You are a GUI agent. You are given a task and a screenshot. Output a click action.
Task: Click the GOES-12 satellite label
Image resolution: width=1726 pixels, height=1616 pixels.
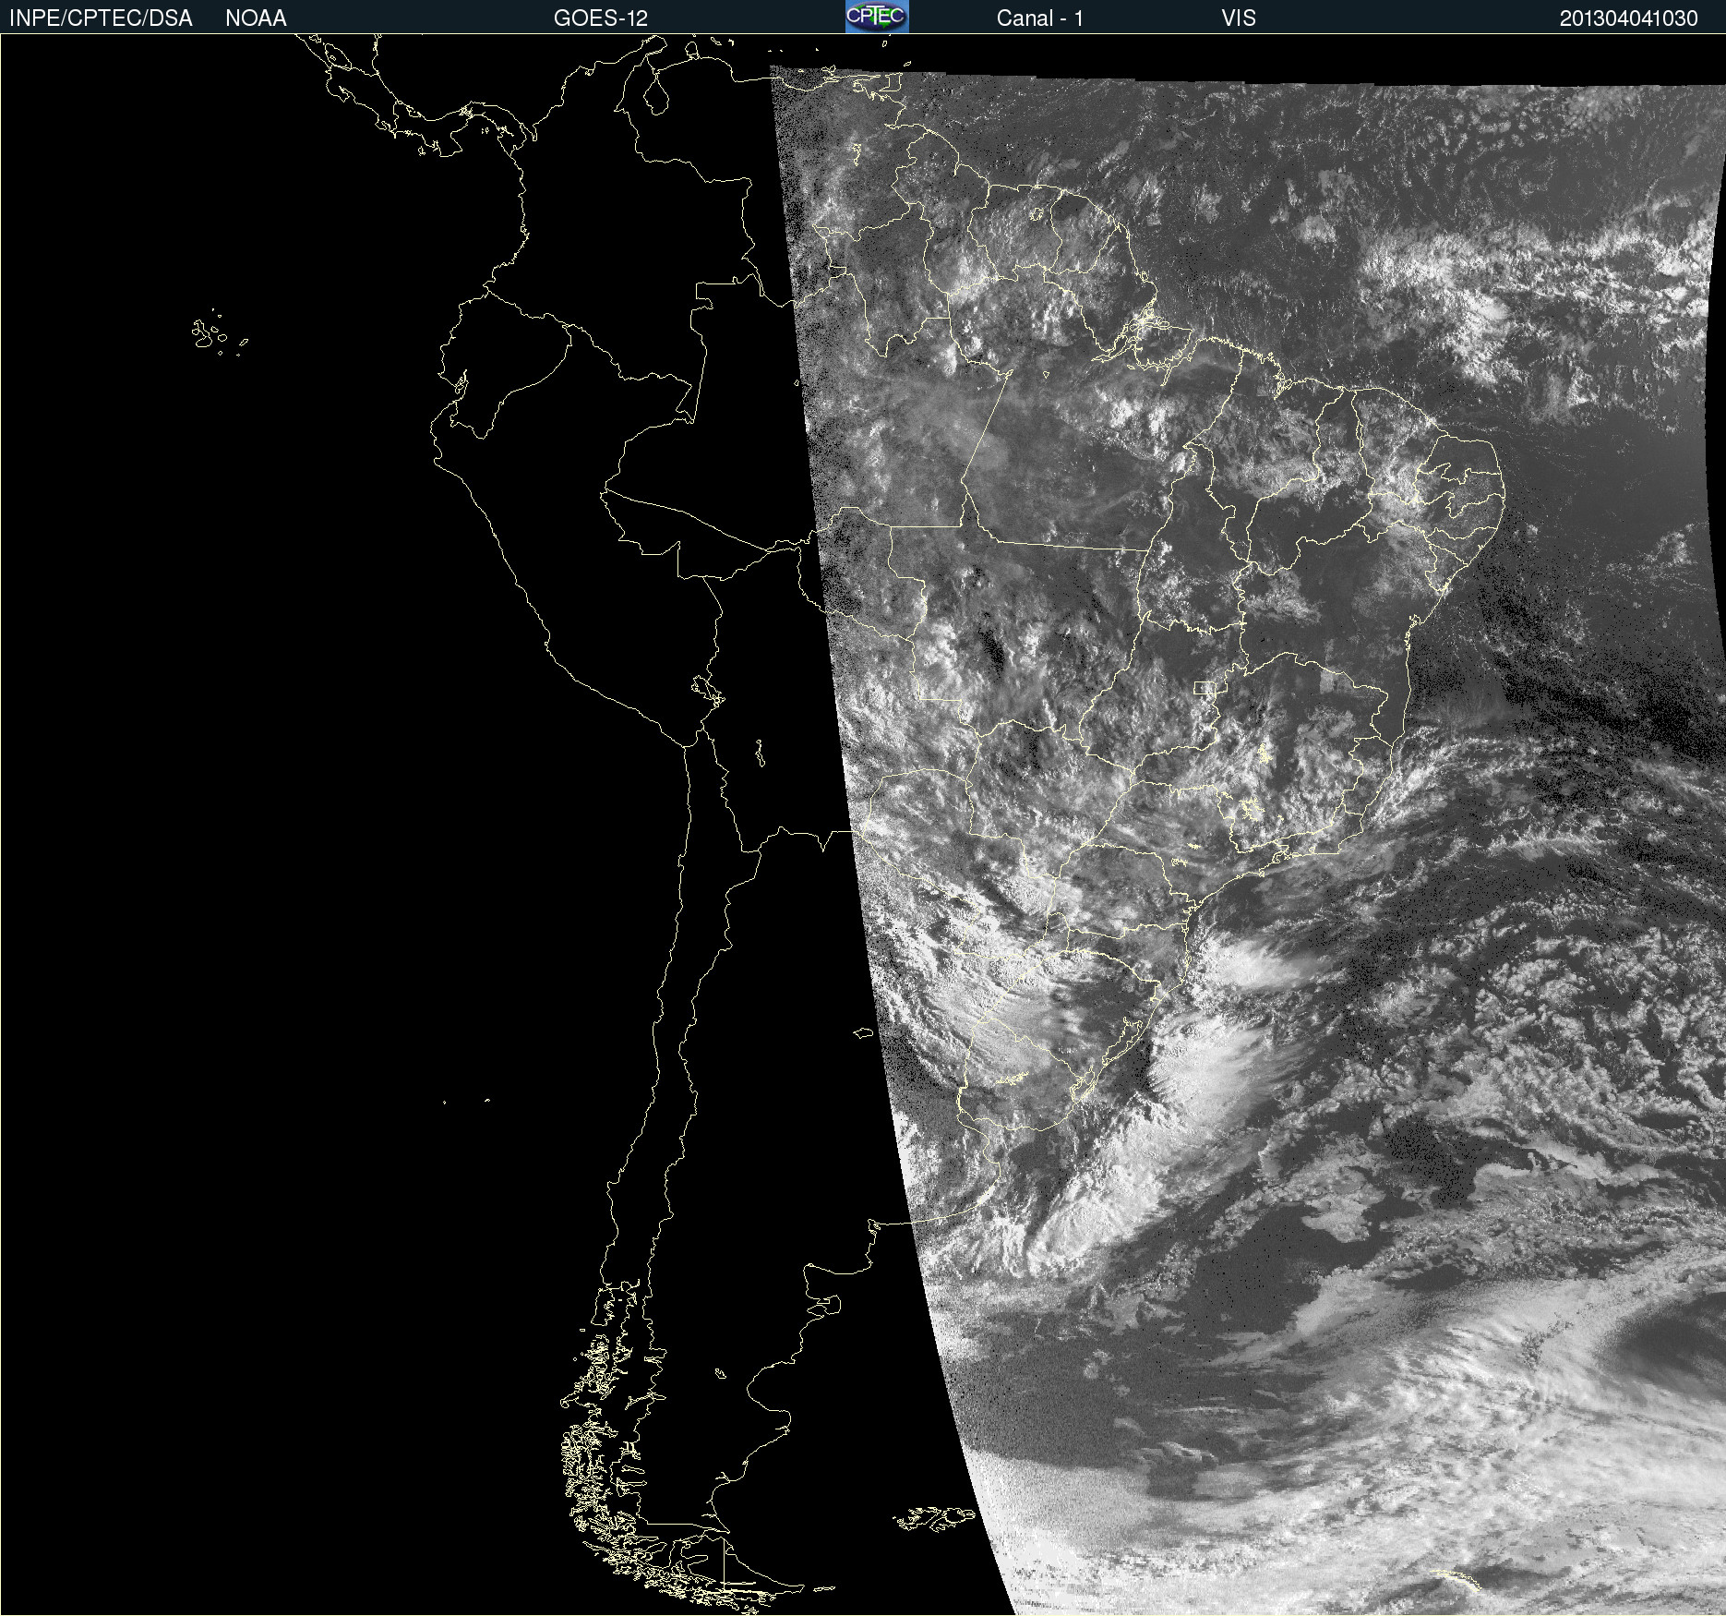(601, 18)
